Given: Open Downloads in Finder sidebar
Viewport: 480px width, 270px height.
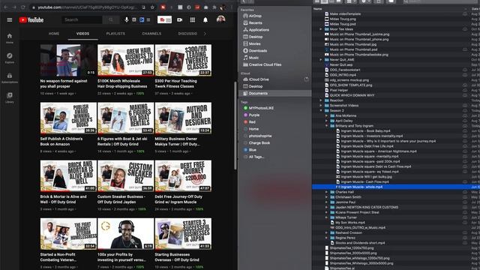Looking at the screenshot, I should pos(255,51).
